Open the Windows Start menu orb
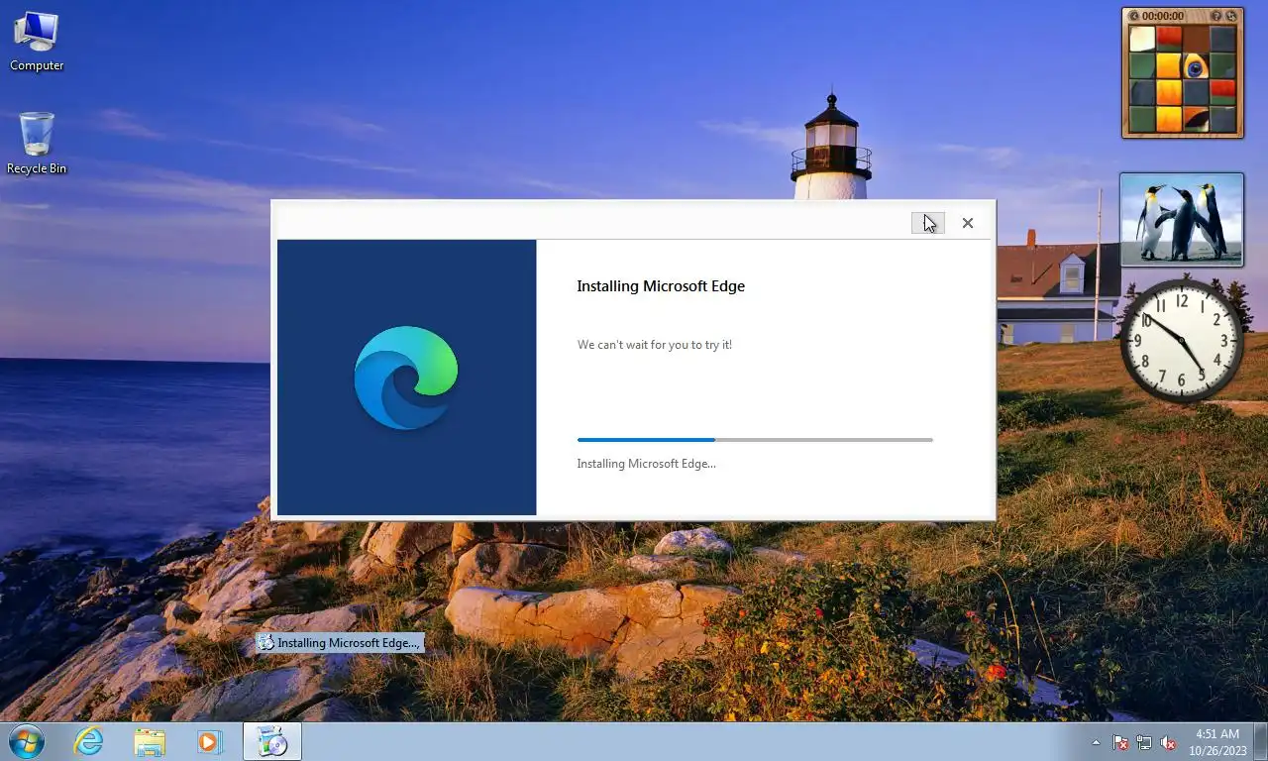Viewport: 1268px width, 761px height. coord(26,741)
